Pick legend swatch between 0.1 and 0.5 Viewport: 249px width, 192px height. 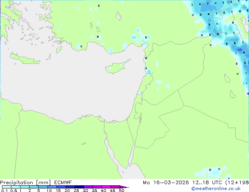[7, 187]
